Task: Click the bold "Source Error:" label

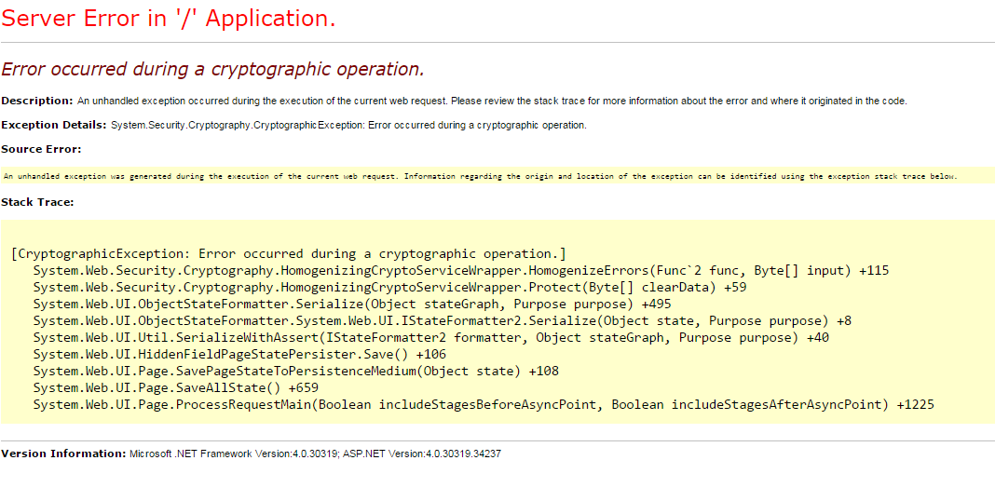Action: click(41, 149)
